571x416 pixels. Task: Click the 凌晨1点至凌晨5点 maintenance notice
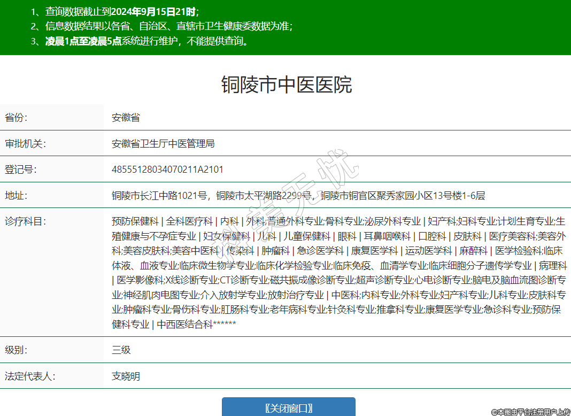83,41
